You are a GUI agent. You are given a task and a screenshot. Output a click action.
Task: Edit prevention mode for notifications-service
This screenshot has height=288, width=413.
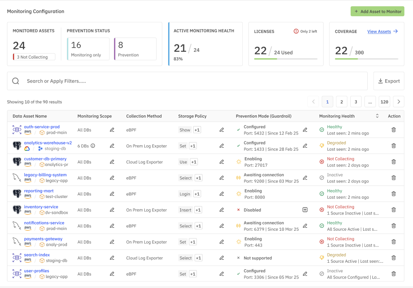[x=305, y=226]
